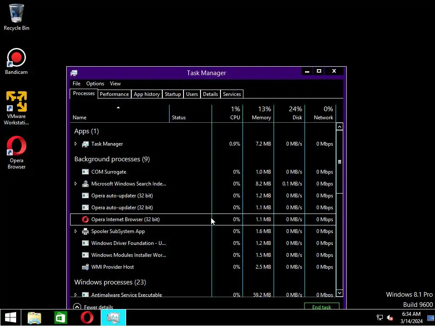This screenshot has height=326, width=435.
Task: Click the network tray icon
Action: pyautogui.click(x=379, y=318)
